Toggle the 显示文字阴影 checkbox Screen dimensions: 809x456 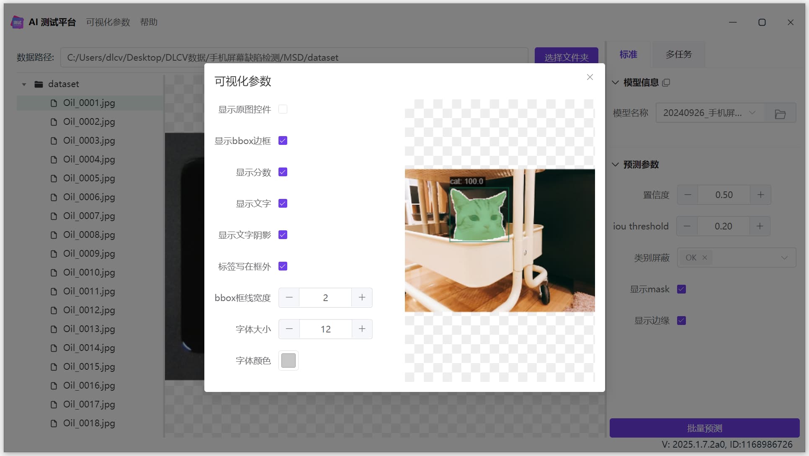[283, 235]
